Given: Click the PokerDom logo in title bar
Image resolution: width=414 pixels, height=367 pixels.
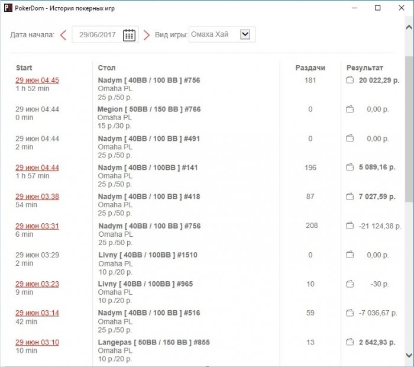Looking at the screenshot, I should pyautogui.click(x=8, y=8).
